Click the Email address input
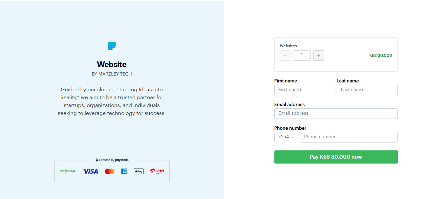The height and width of the screenshot is (199, 447). click(336, 113)
